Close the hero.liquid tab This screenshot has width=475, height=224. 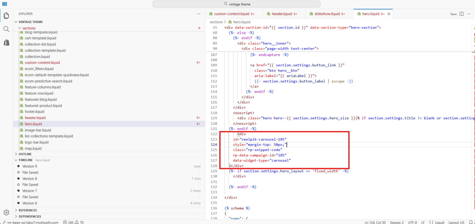coord(389,14)
